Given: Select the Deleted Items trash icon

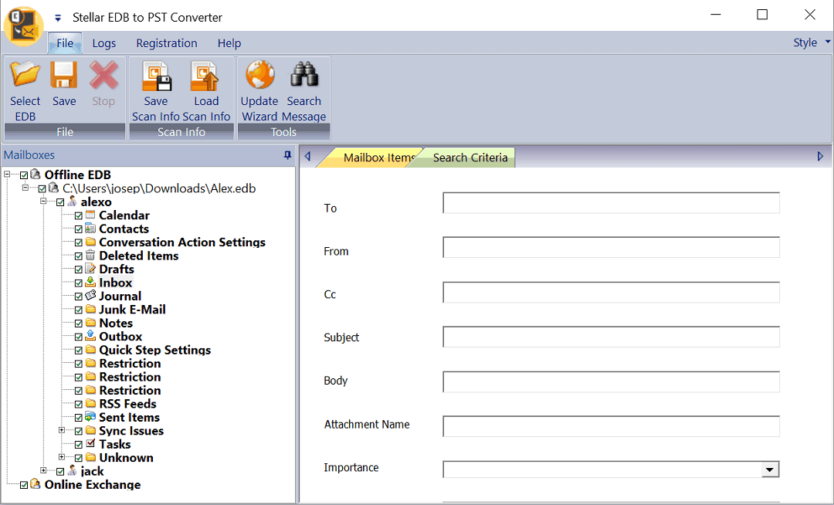Looking at the screenshot, I should click(x=90, y=255).
